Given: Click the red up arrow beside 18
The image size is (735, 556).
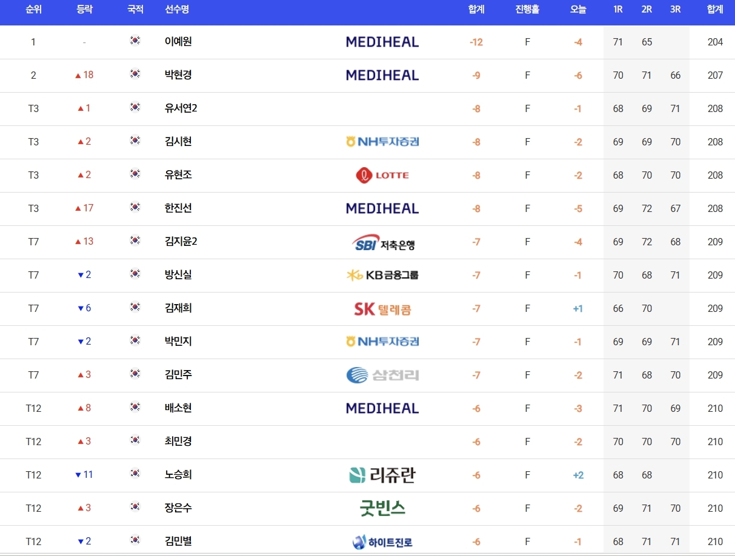Looking at the screenshot, I should (78, 76).
